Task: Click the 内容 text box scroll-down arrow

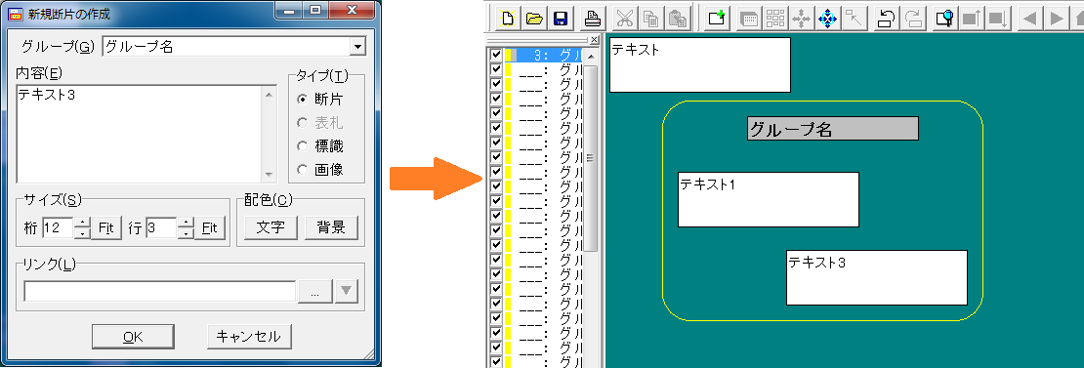Action: click(x=270, y=176)
